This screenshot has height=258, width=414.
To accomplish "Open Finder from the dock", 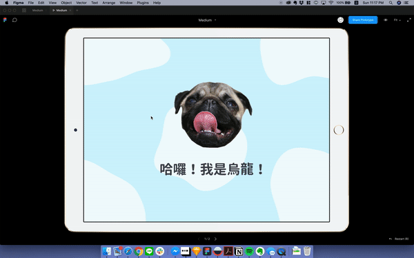I will (x=107, y=251).
